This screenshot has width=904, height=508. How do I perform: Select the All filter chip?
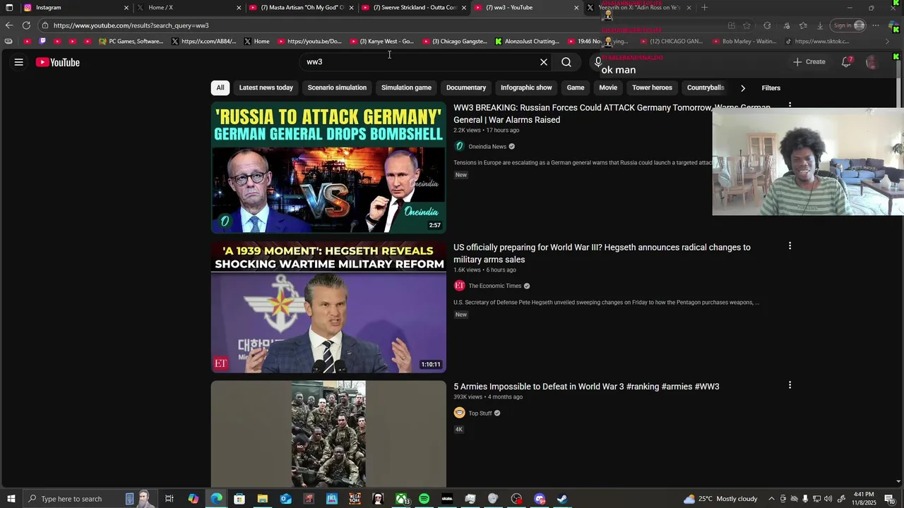(220, 87)
